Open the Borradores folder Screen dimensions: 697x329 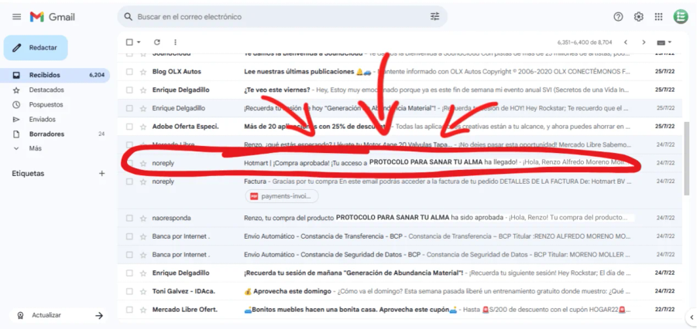click(x=46, y=134)
